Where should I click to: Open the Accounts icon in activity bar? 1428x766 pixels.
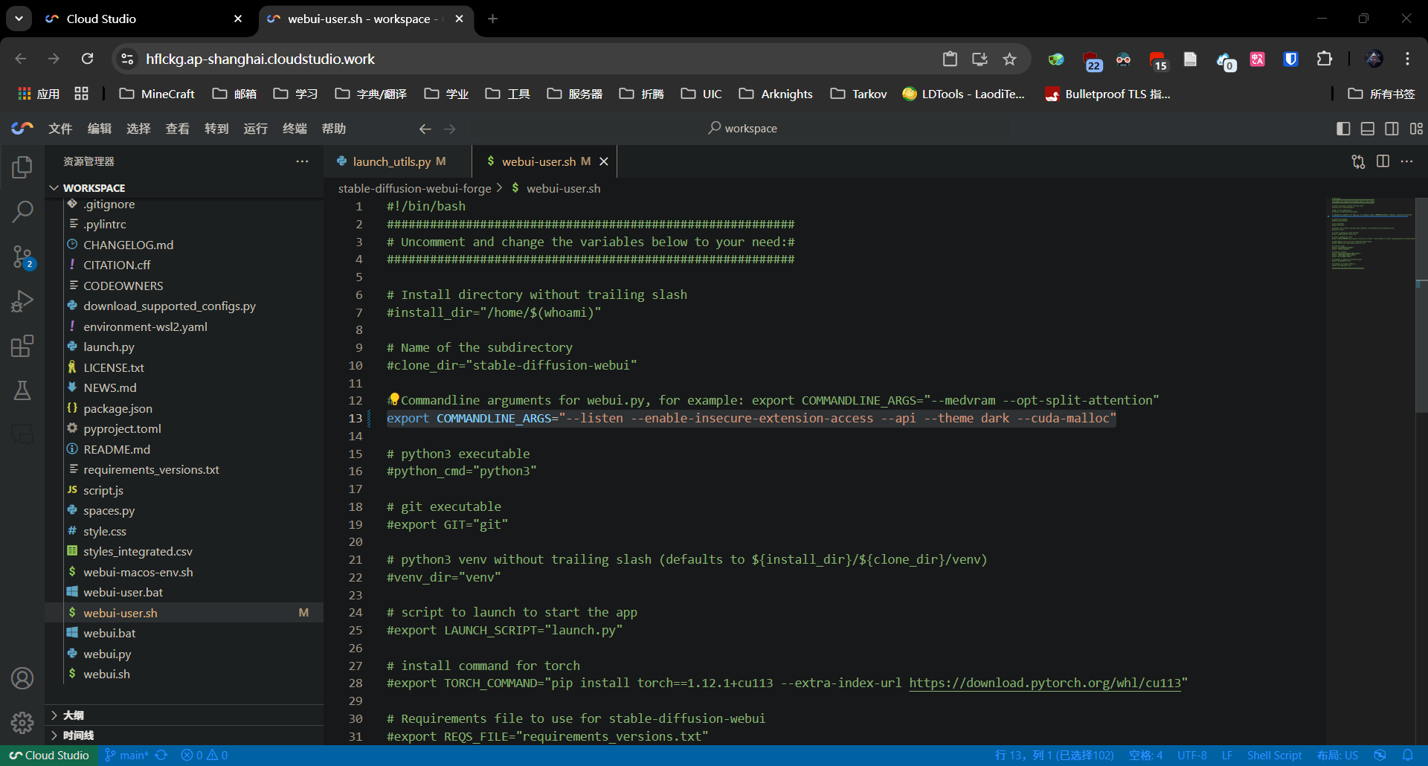coord(22,678)
